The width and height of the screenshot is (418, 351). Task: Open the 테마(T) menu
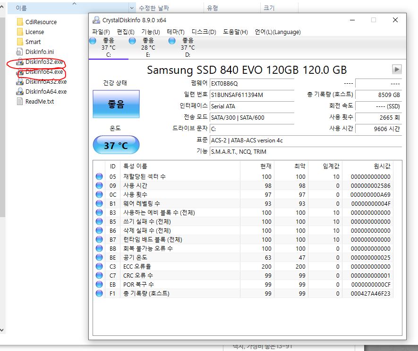click(176, 32)
